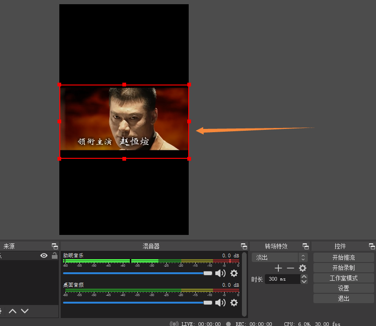Click the 混音器 panel title
This screenshot has height=326, width=376.
click(x=151, y=246)
